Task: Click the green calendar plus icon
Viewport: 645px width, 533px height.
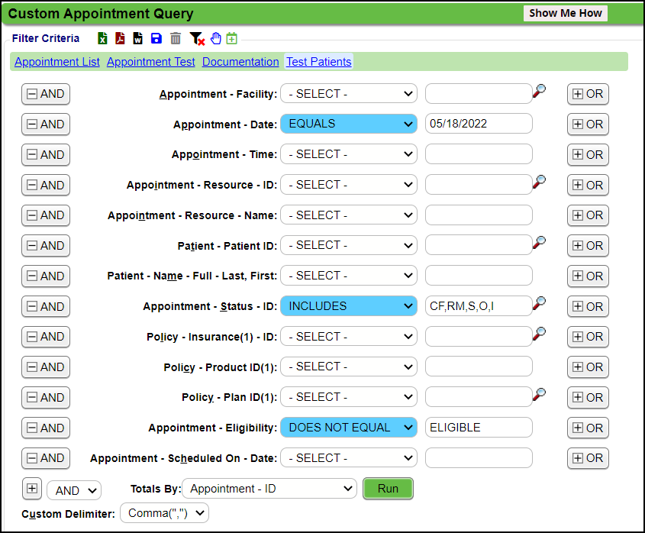Action: (x=232, y=38)
